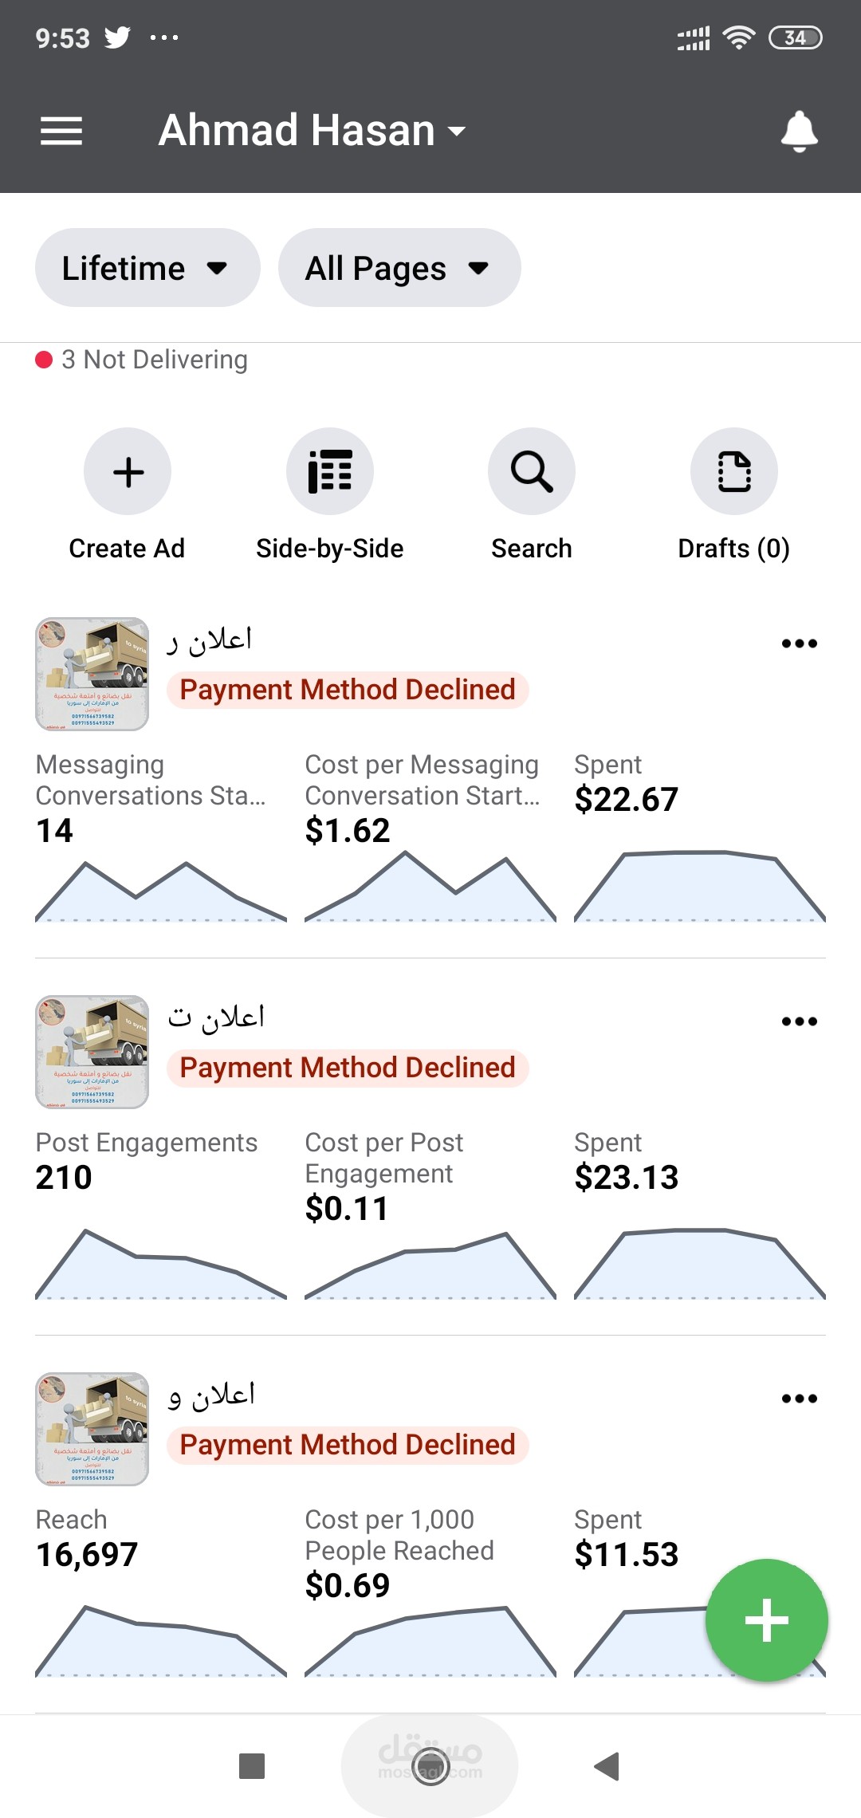Tap Payment Method Declined on اعلان ر
The image size is (861, 1818).
click(348, 690)
